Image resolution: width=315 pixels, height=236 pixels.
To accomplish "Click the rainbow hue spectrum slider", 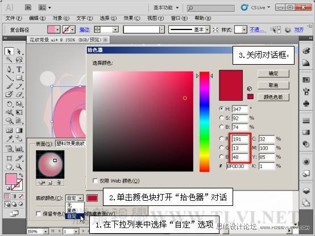I will (x=204, y=121).
